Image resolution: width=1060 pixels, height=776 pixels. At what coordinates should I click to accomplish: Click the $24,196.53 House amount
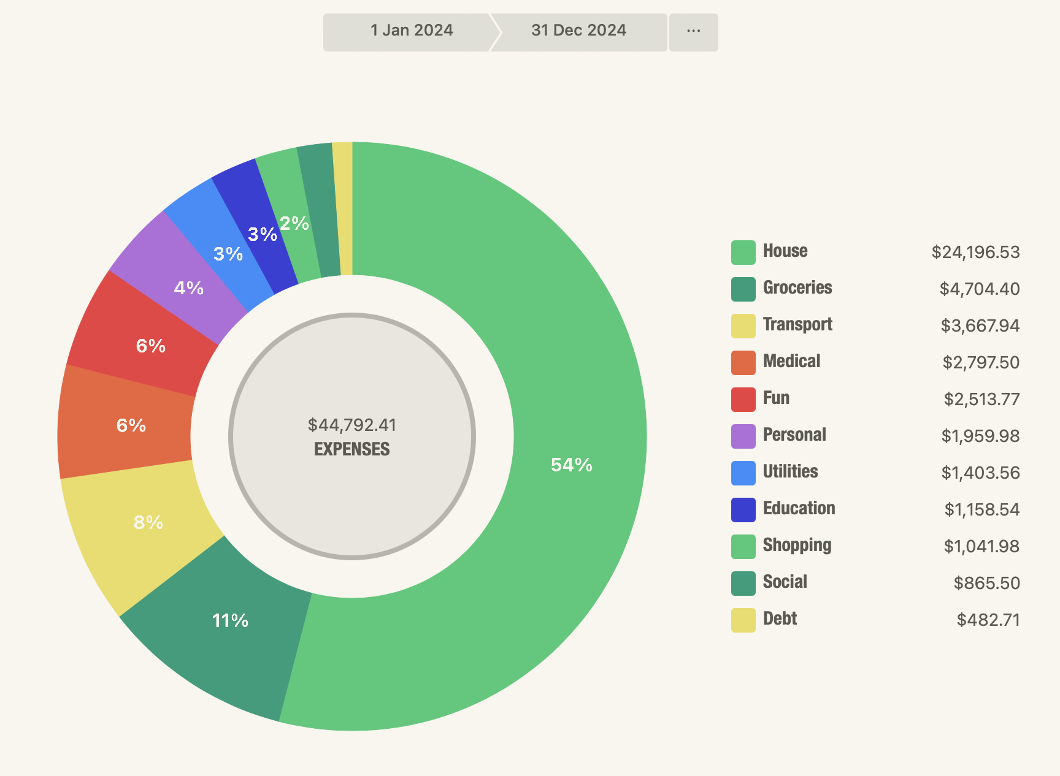975,253
